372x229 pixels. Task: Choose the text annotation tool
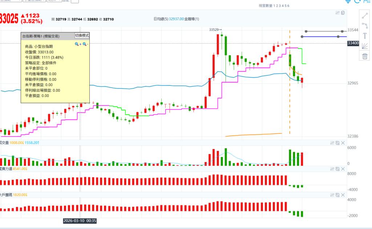pyautogui.click(x=365, y=35)
